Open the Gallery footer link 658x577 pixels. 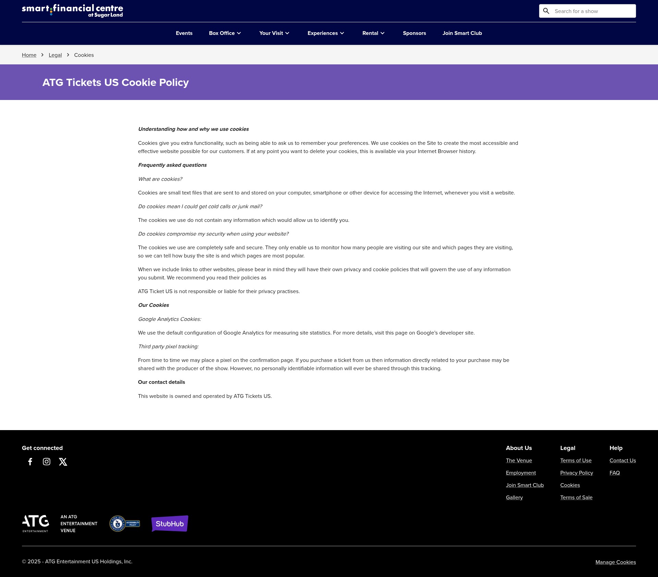[514, 498]
